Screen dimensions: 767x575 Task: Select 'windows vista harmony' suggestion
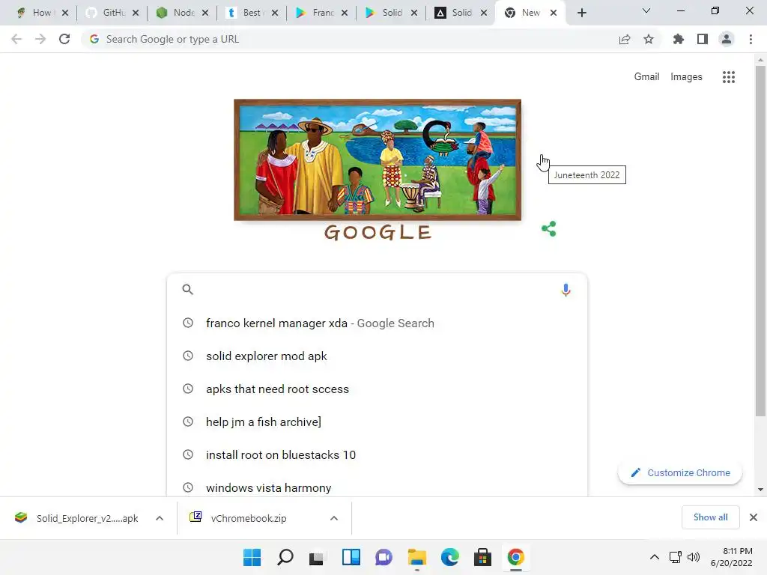[377, 487]
